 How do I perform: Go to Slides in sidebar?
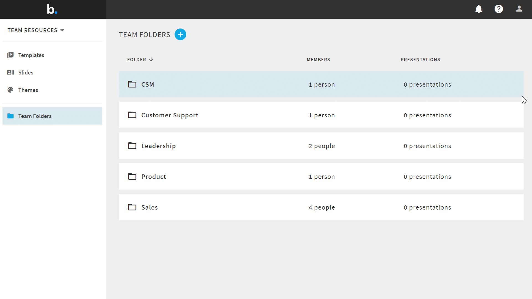pos(52,73)
